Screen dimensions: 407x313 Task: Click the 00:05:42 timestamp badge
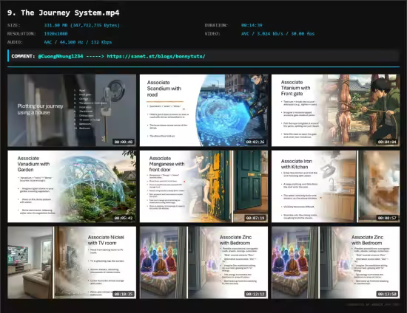pyautogui.click(x=124, y=218)
